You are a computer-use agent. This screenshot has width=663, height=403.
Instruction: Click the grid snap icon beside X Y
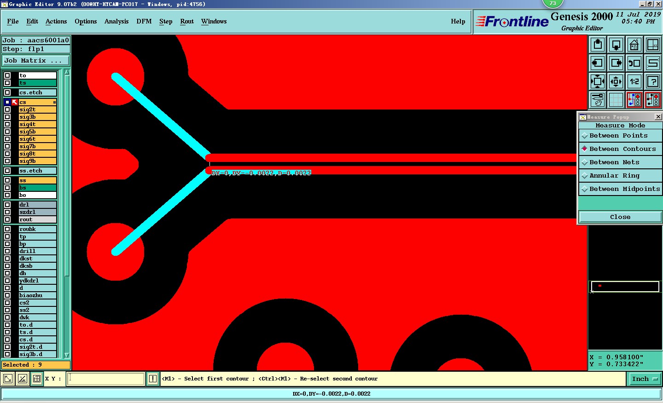click(x=37, y=379)
